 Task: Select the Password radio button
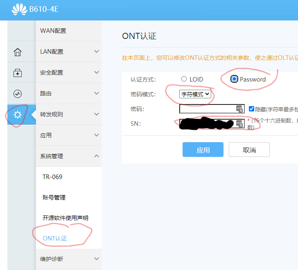tap(234, 79)
